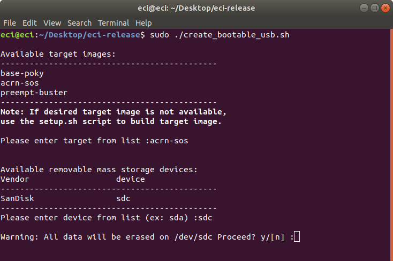The width and height of the screenshot is (393, 261).
Task: Click the SanDisk vendor row
Action: click(x=66, y=198)
